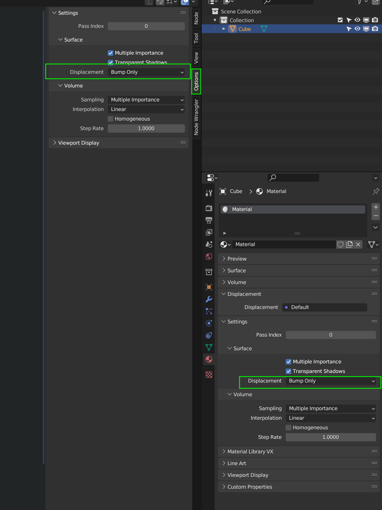Switch to the Tool sidebar tab

(196, 38)
